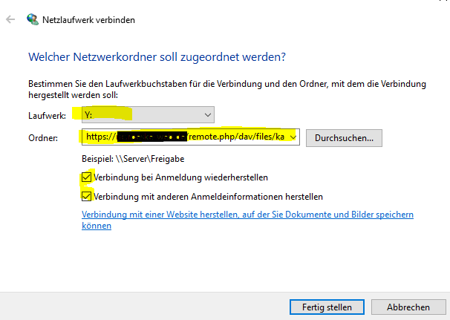The image size is (450, 320).
Task: Cancel the dialog with Abbrechen
Action: [x=408, y=307]
